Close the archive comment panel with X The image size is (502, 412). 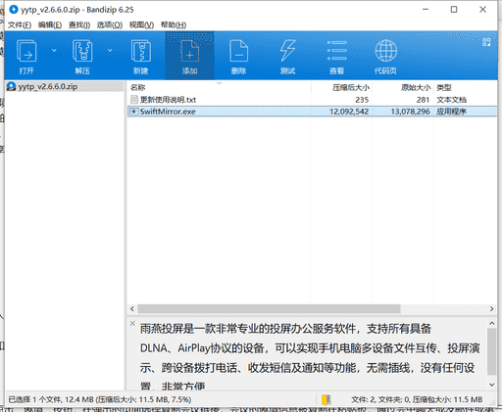click(x=132, y=324)
